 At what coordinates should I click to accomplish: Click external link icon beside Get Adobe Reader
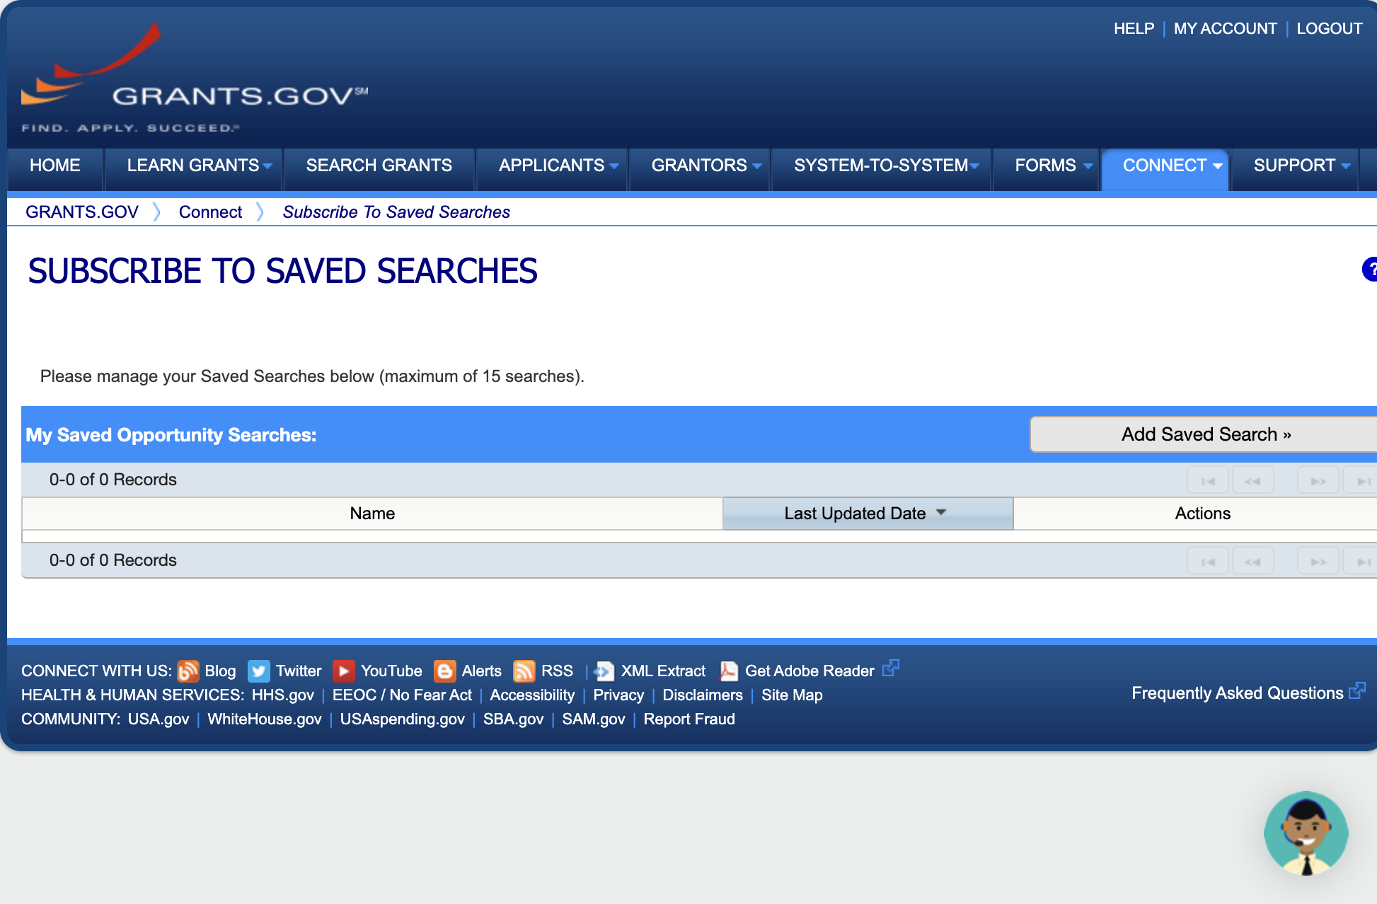[891, 667]
